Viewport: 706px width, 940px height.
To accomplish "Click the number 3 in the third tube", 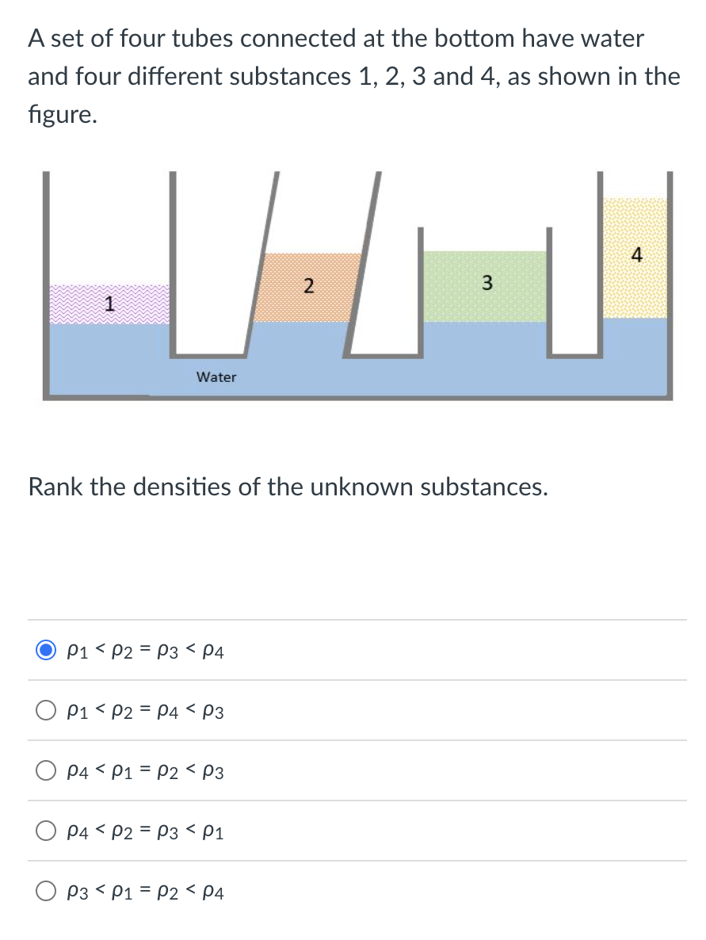I will (x=486, y=284).
